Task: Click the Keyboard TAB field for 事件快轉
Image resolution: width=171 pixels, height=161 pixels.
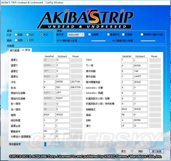Action: coord(141,71)
